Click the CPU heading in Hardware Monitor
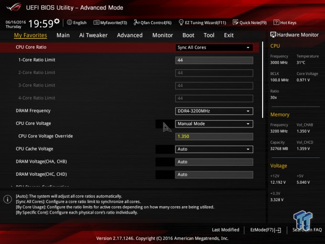The height and width of the screenshot is (244, 325). click(x=275, y=46)
